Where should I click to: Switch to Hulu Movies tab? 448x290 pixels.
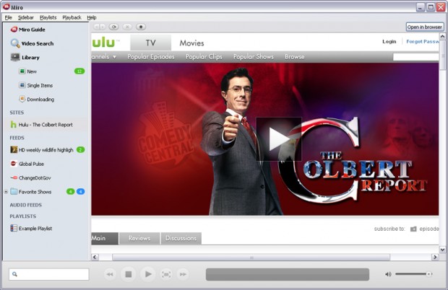(x=191, y=43)
